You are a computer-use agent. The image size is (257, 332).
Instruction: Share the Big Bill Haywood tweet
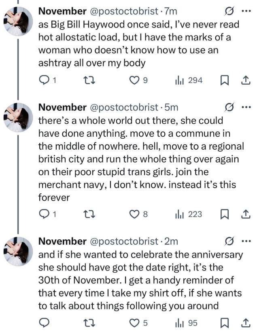tap(245, 80)
